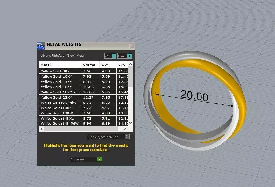The image size is (275, 187).
Task: Select the White Gold:9K PdW row
Action: 83,103
